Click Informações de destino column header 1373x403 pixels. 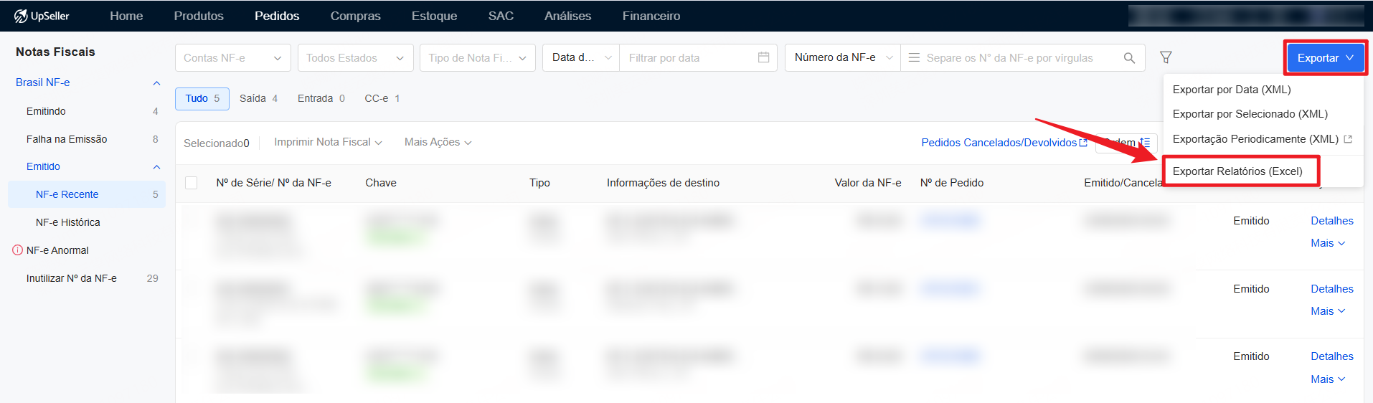click(x=663, y=183)
